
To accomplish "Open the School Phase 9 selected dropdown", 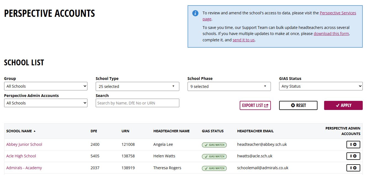I will [229, 86].
